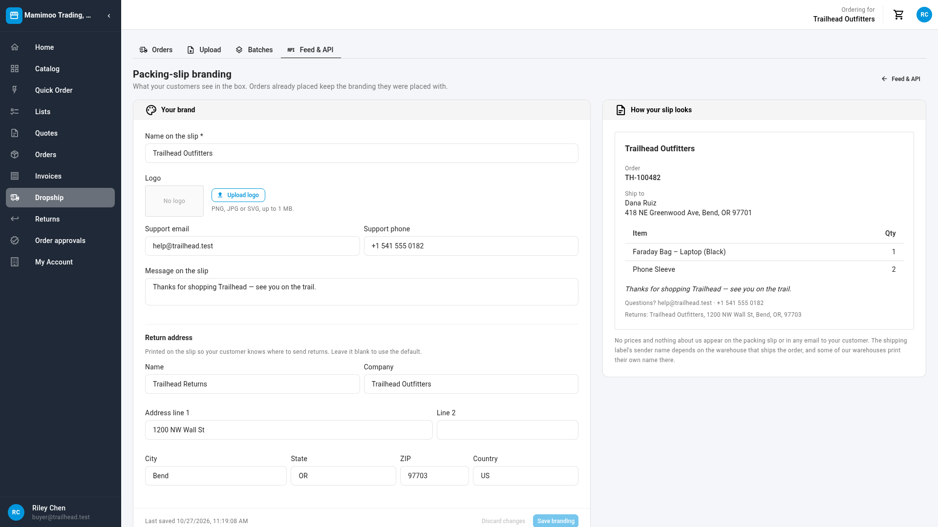Viewport: 938px width, 527px height.
Task: Focus the City field containing Bend
Action: [216, 476]
